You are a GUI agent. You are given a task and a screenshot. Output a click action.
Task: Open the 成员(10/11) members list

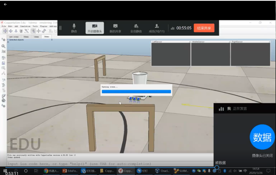point(157,28)
